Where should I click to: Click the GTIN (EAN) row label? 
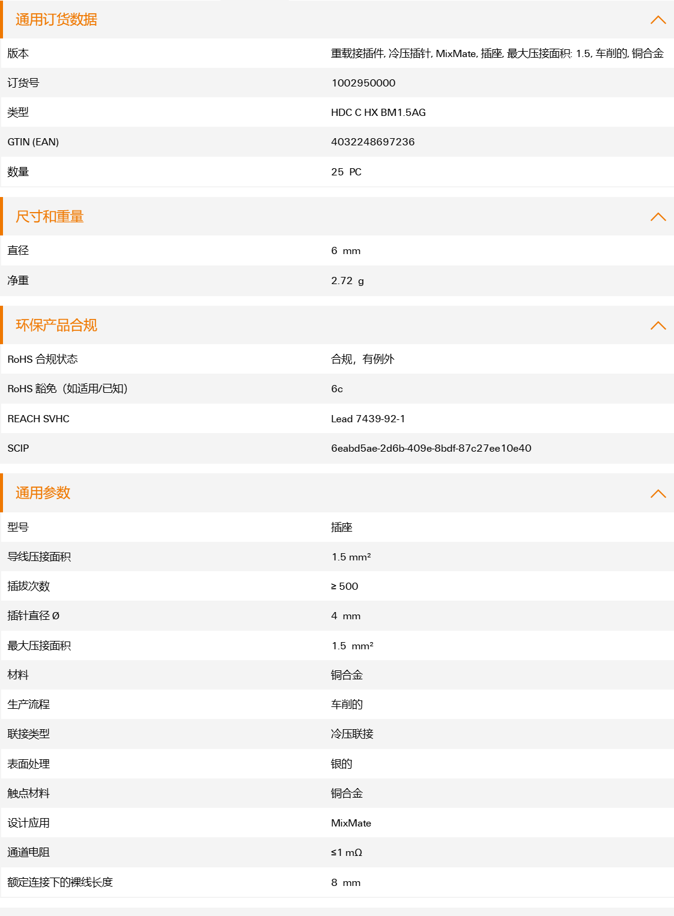[33, 142]
